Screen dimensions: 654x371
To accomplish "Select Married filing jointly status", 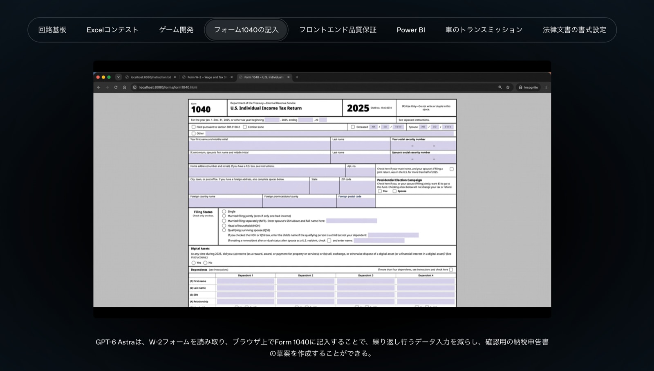I will click(x=224, y=216).
